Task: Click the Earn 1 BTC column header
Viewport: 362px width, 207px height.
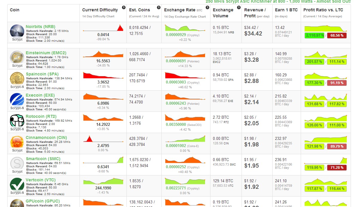Action: 286,10
